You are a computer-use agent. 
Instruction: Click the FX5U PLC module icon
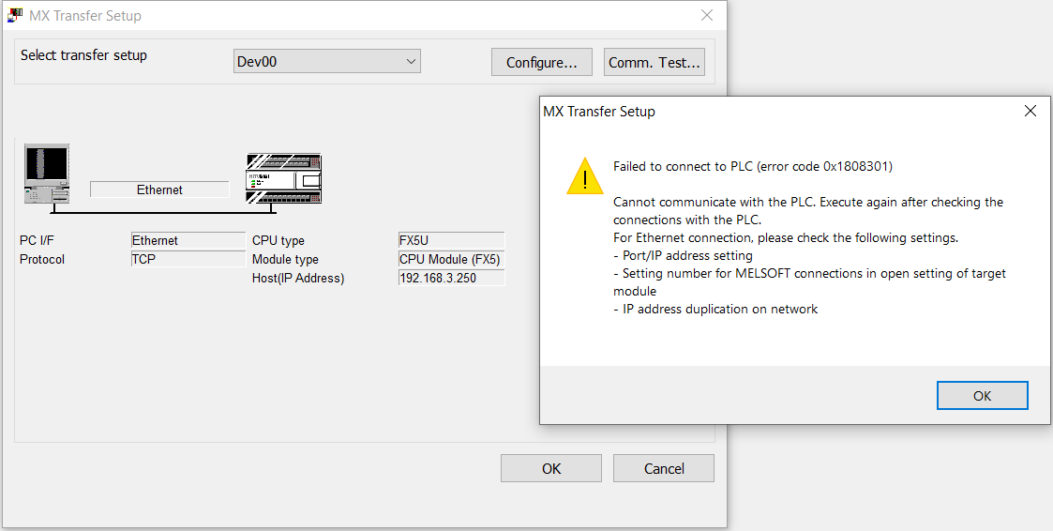click(283, 178)
